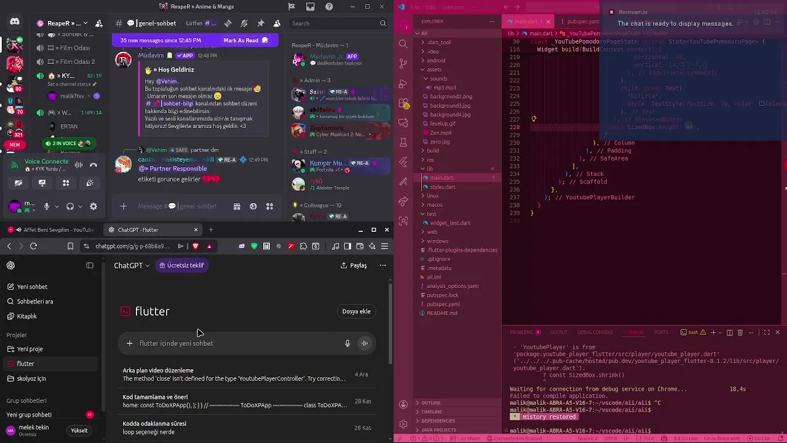Open Discord threads icon in channel header
Image resolution: width=787 pixels, height=443 pixels.
click(227, 23)
